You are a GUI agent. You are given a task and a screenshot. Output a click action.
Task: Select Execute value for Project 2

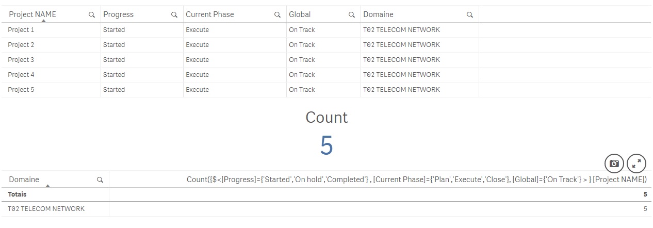tap(197, 45)
